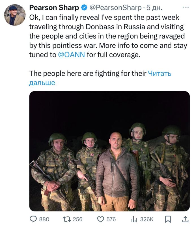Open the profile avatar picture

tap(15, 15)
